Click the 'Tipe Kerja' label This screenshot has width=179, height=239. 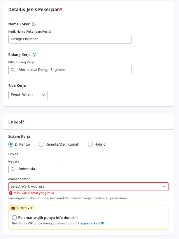pos(17,85)
